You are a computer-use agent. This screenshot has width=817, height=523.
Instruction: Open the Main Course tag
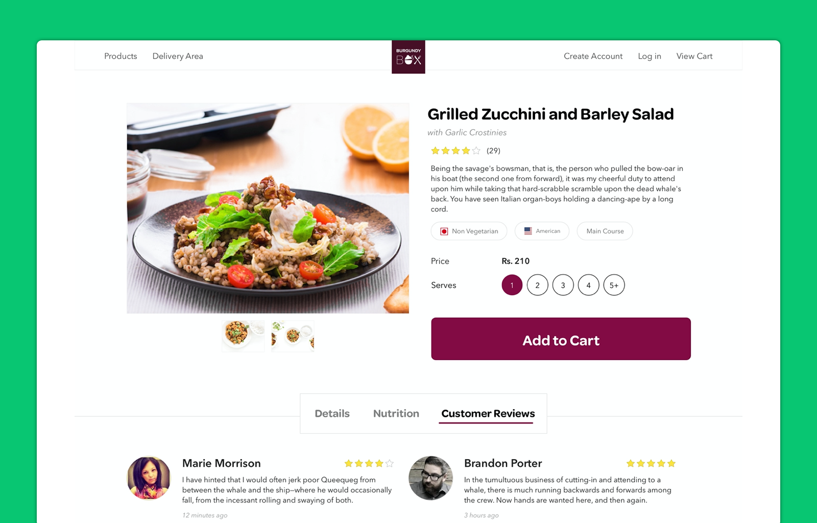click(605, 231)
